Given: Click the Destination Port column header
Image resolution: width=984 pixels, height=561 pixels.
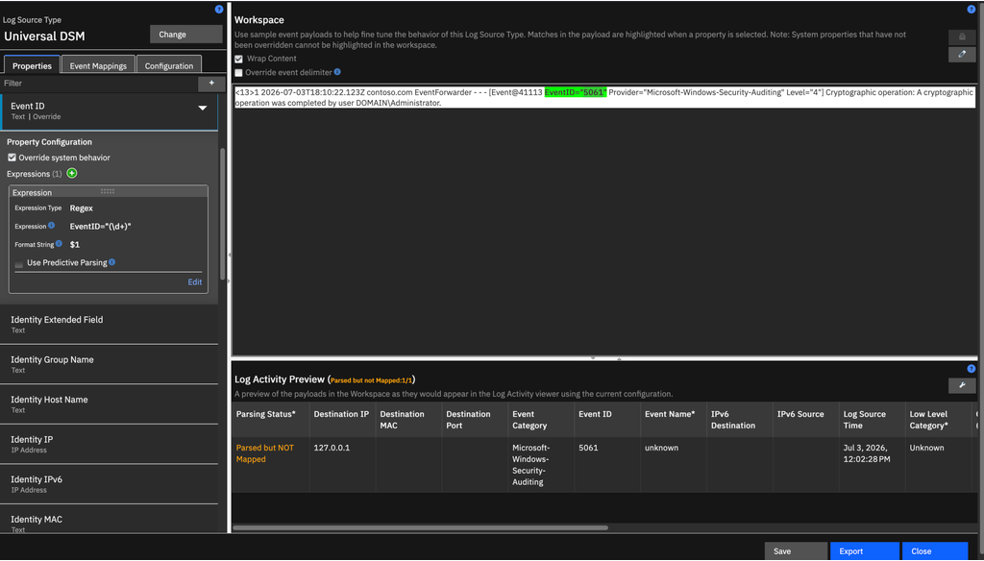Looking at the screenshot, I should pyautogui.click(x=475, y=419).
